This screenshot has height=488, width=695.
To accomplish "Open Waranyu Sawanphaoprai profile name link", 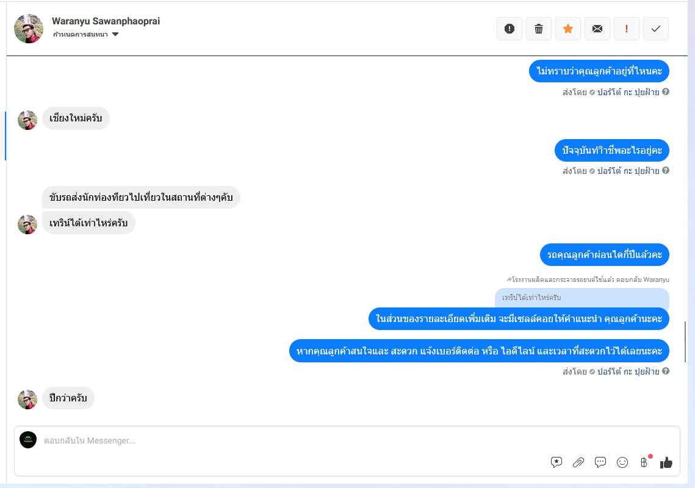I will coord(106,21).
